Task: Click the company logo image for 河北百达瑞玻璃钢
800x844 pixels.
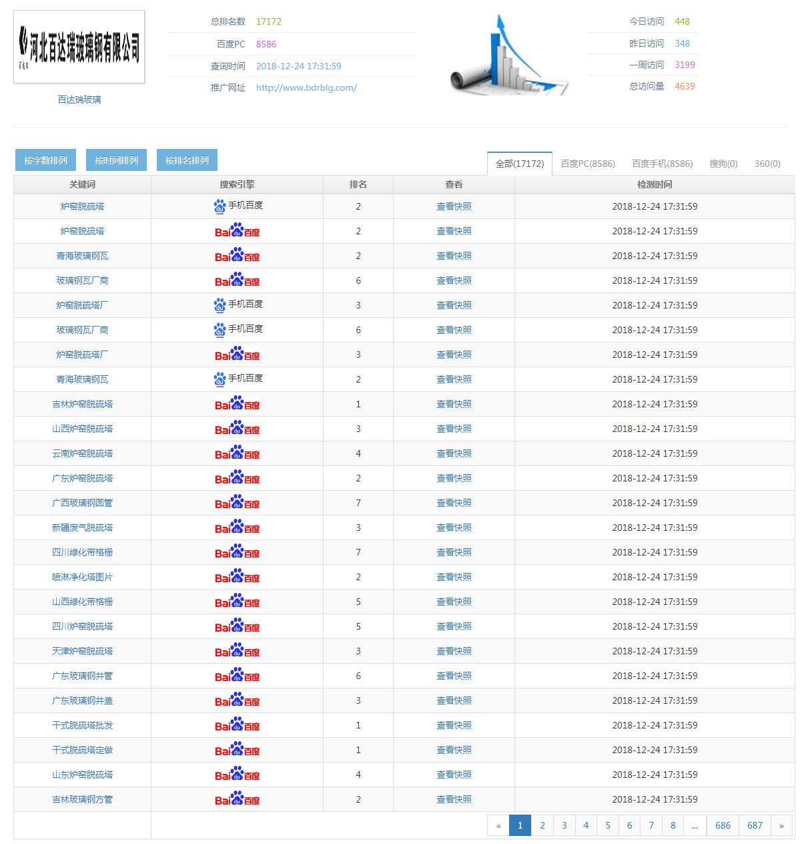Action: pos(79,47)
